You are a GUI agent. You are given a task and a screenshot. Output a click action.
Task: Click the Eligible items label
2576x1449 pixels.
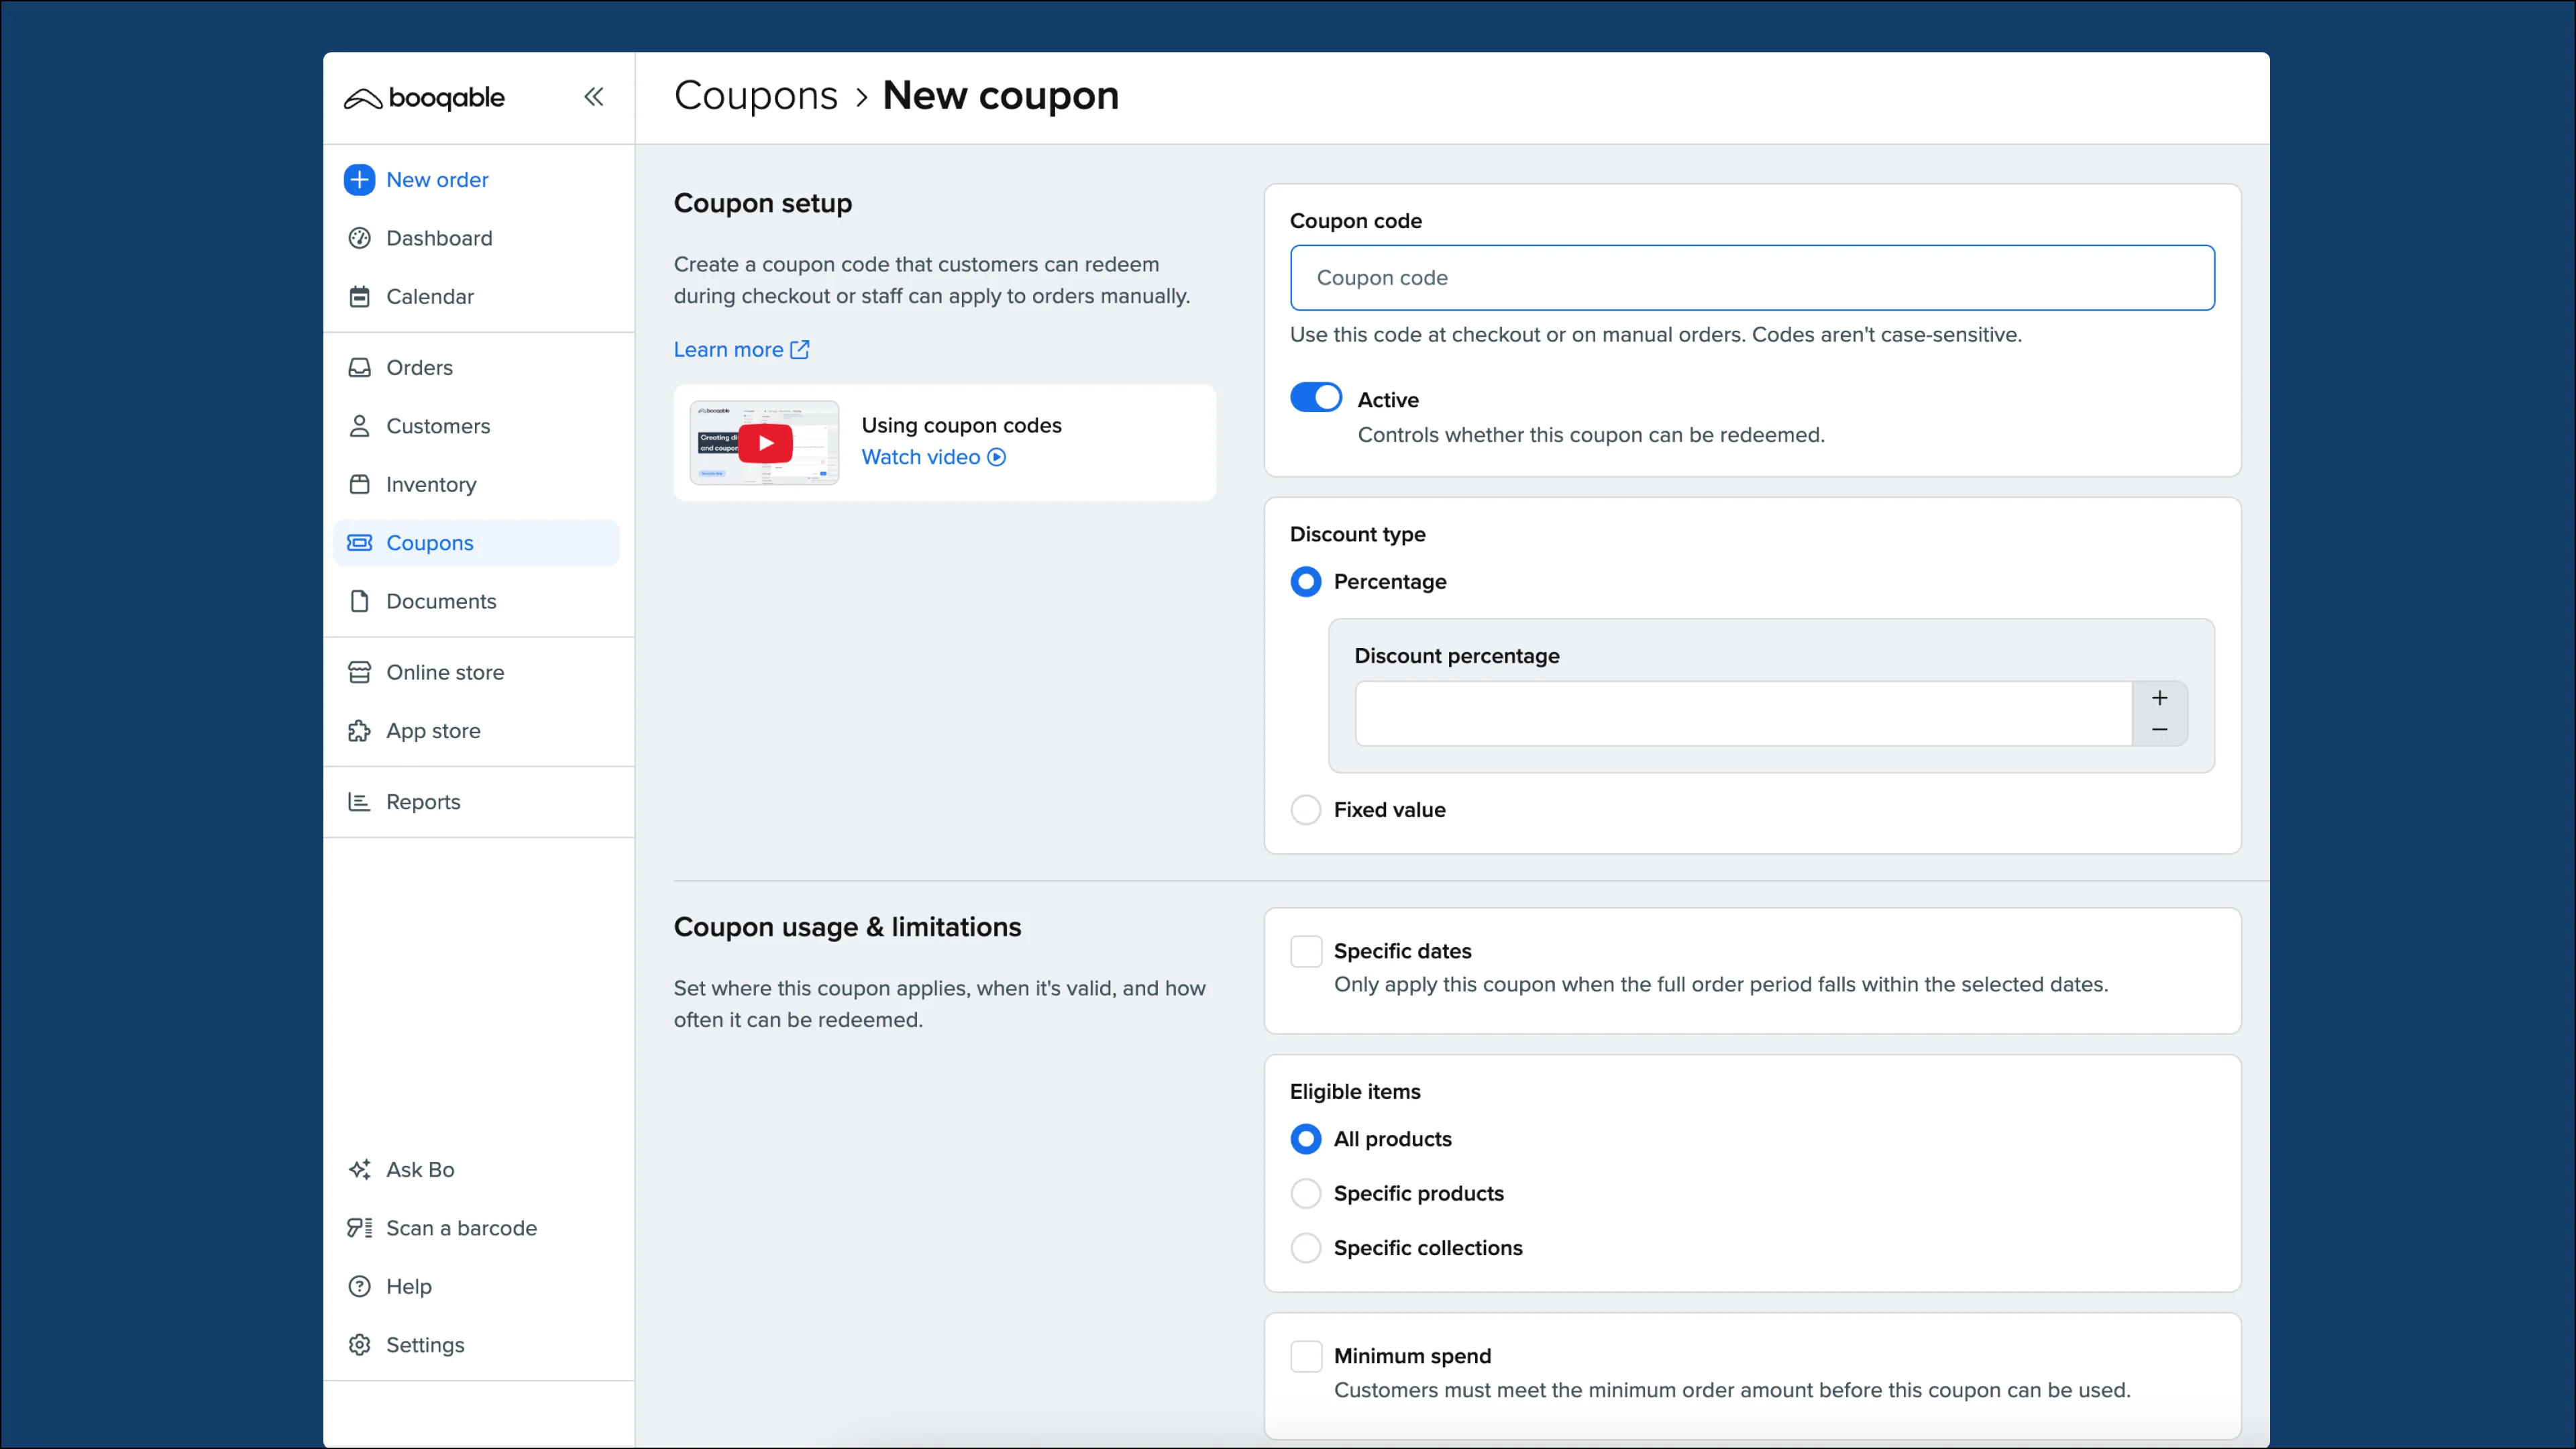click(1355, 1092)
